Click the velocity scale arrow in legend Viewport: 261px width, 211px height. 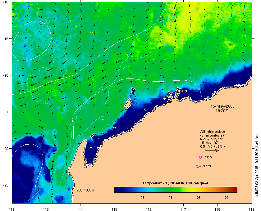(212, 151)
